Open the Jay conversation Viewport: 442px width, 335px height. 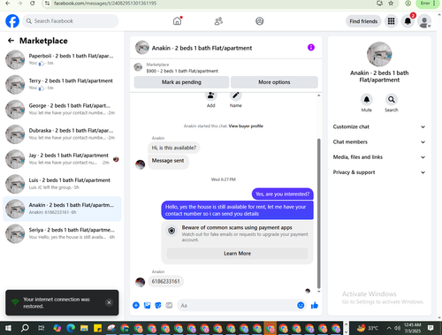tap(62, 159)
